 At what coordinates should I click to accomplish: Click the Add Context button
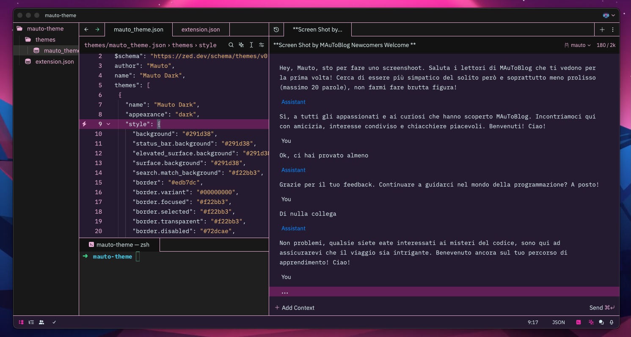(x=295, y=308)
